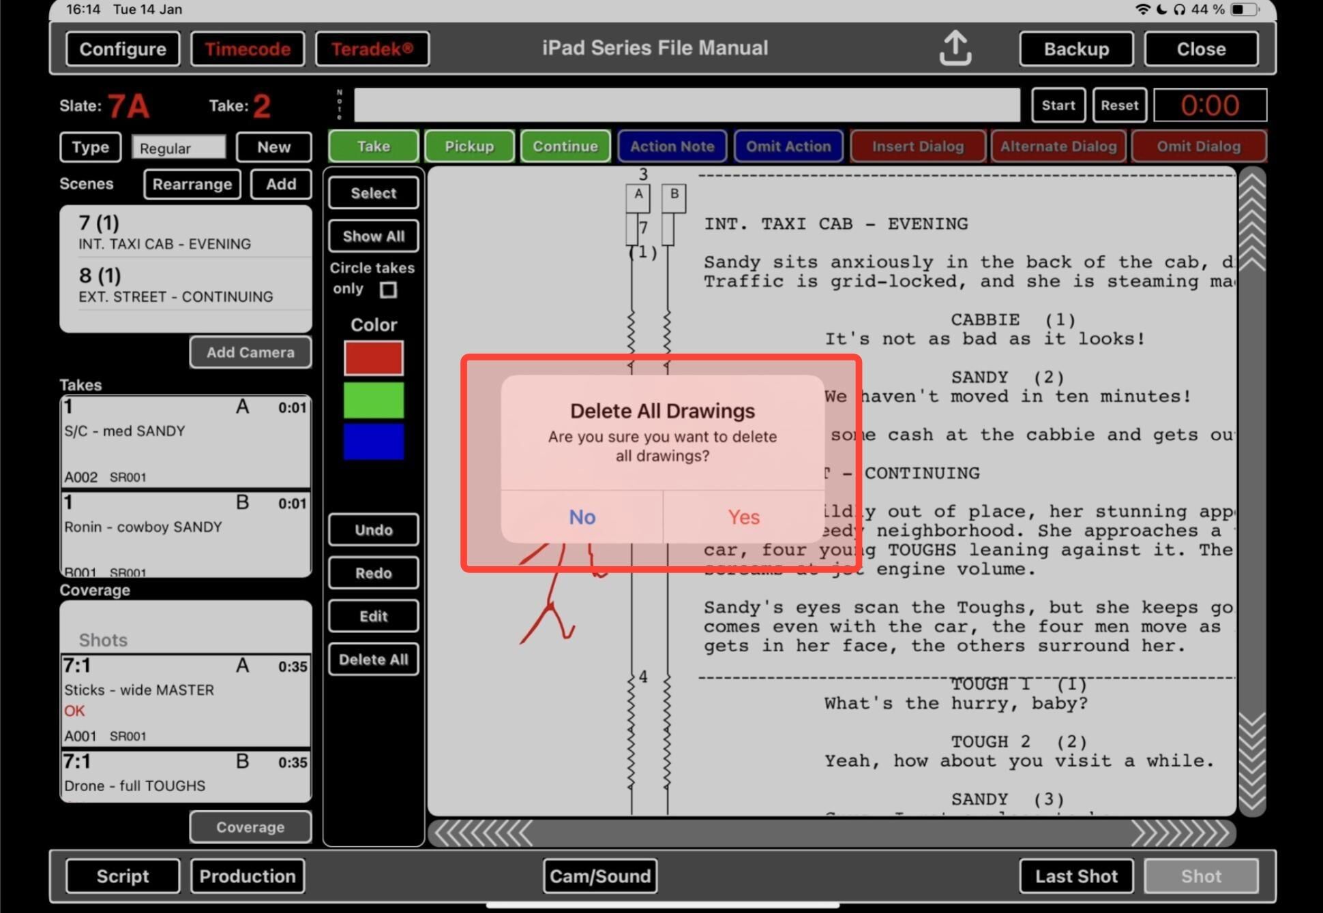1323x913 pixels.
Task: Tap the share/export upload icon
Action: [955, 48]
